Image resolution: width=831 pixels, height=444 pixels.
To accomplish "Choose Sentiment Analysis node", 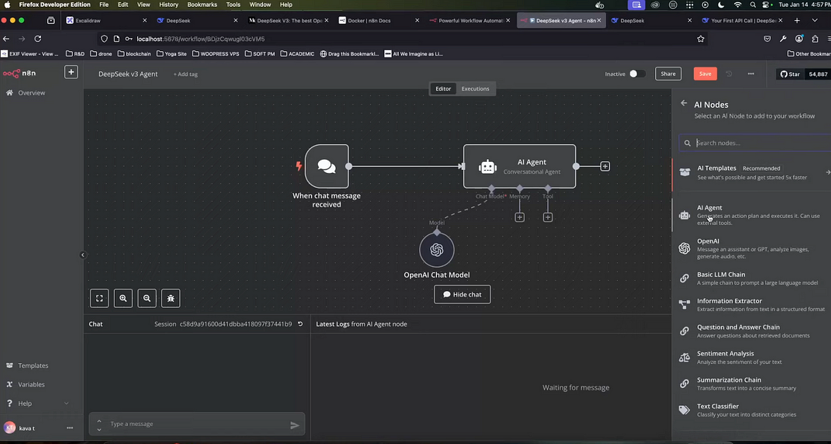I will tap(753, 357).
